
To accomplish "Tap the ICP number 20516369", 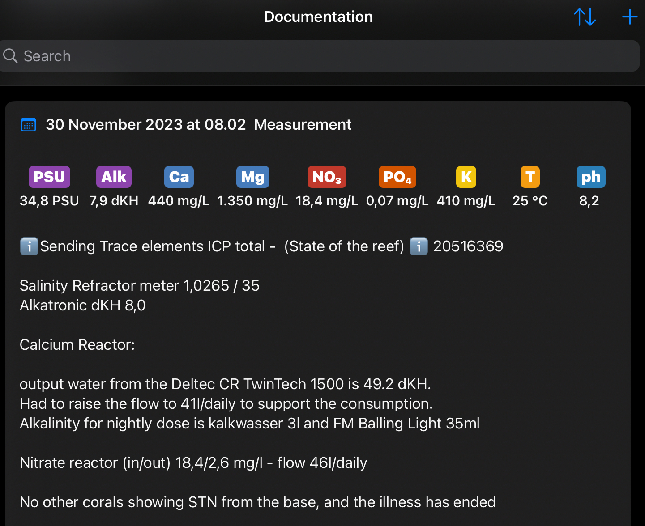I will [468, 246].
